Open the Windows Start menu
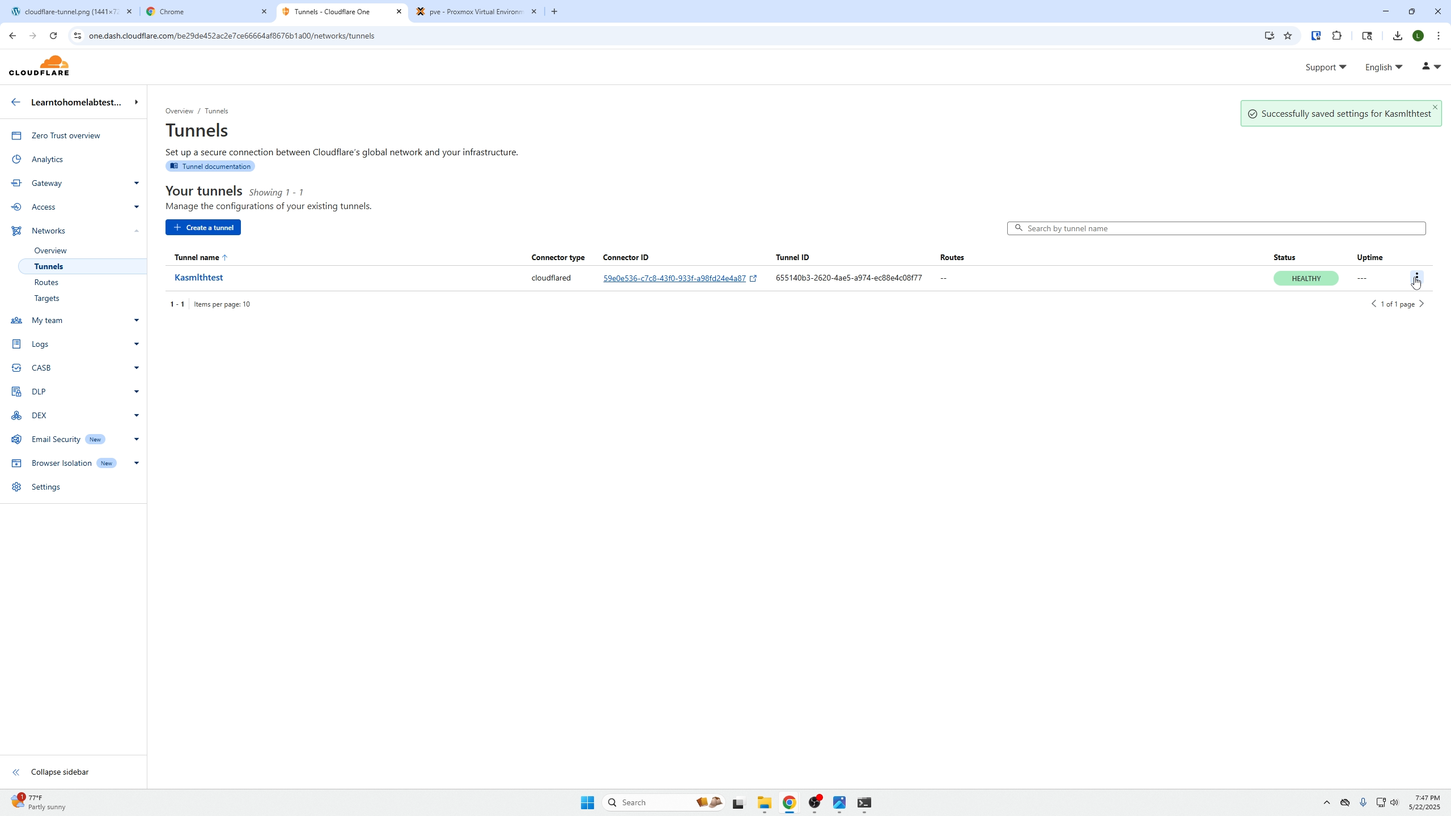 [587, 802]
